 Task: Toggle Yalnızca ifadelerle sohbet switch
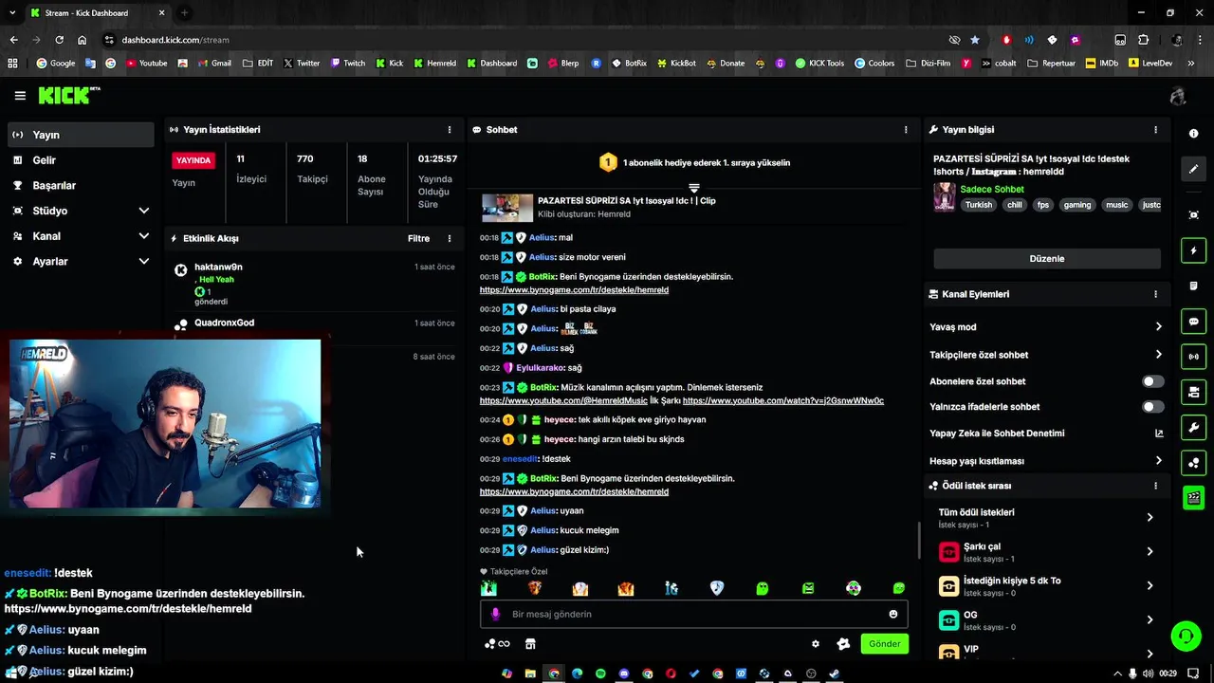(1152, 407)
